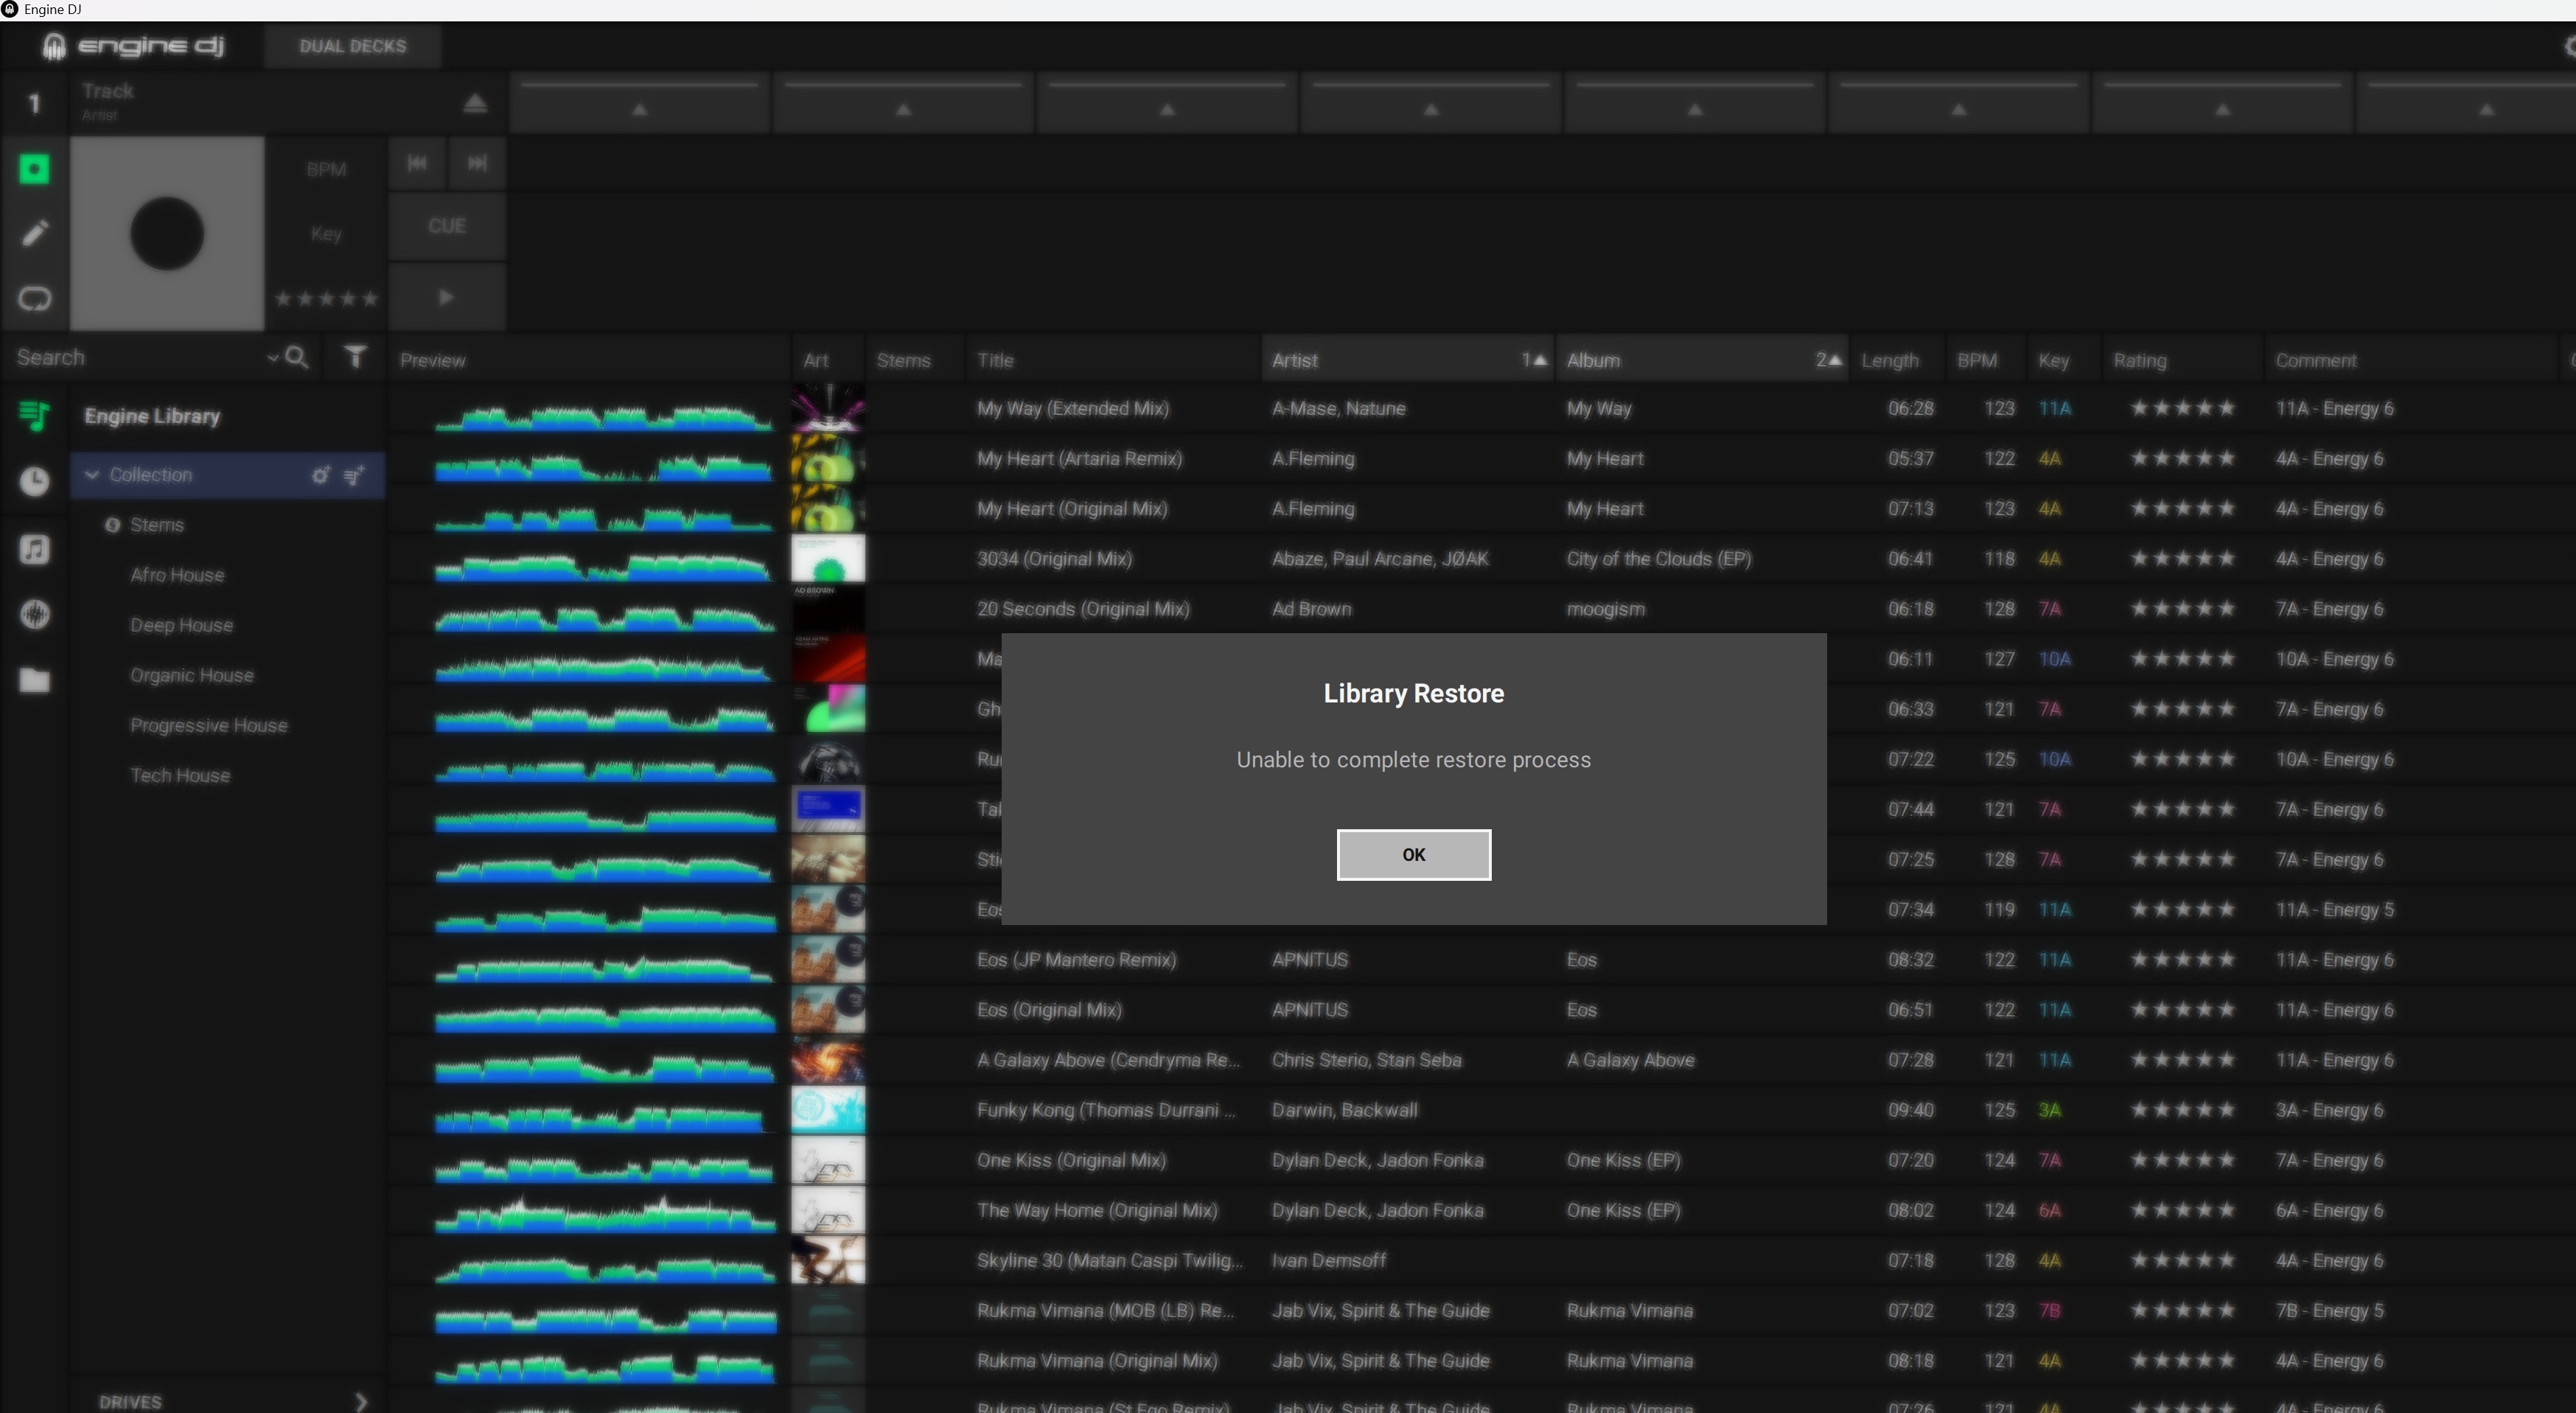Screen dimensions: 2576x1413
Task: Open the Deep House playlist
Action: [181, 625]
